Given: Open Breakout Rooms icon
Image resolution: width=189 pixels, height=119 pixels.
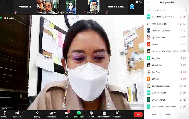Looking at the screenshot, I should [104, 113].
